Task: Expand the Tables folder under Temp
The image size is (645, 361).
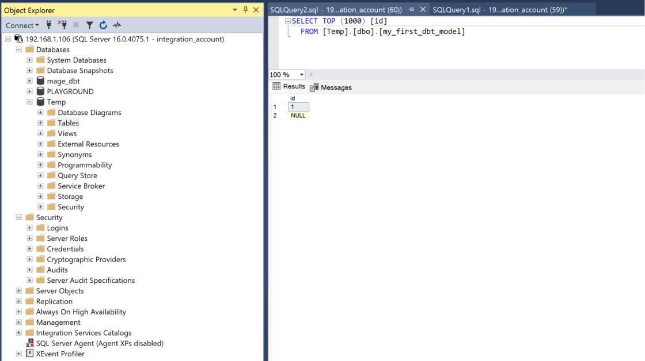Action: [x=40, y=123]
